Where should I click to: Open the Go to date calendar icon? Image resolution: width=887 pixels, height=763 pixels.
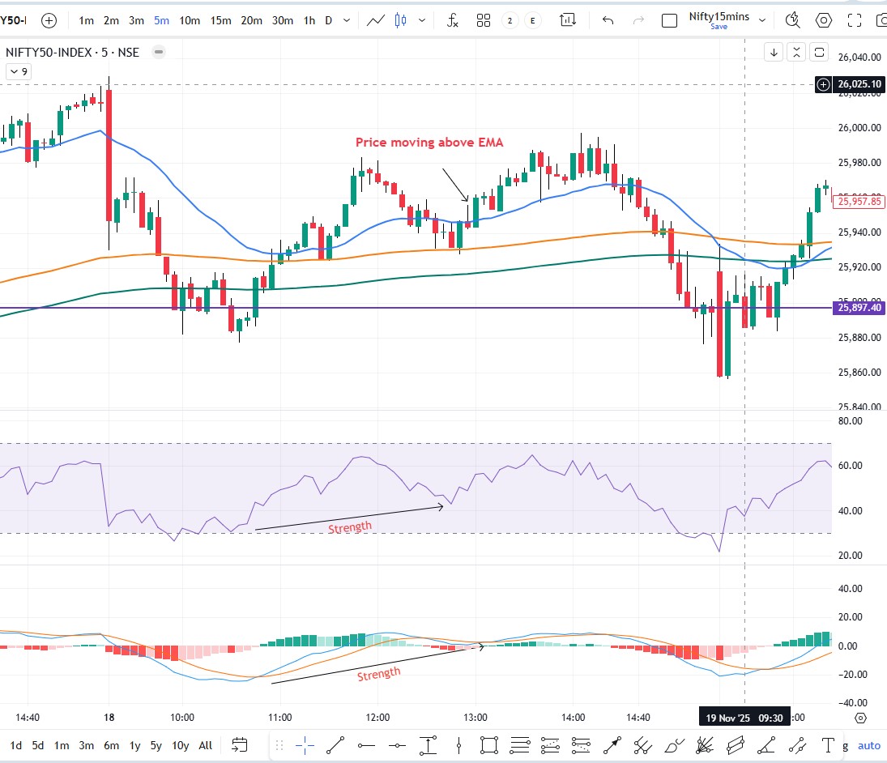tap(239, 745)
